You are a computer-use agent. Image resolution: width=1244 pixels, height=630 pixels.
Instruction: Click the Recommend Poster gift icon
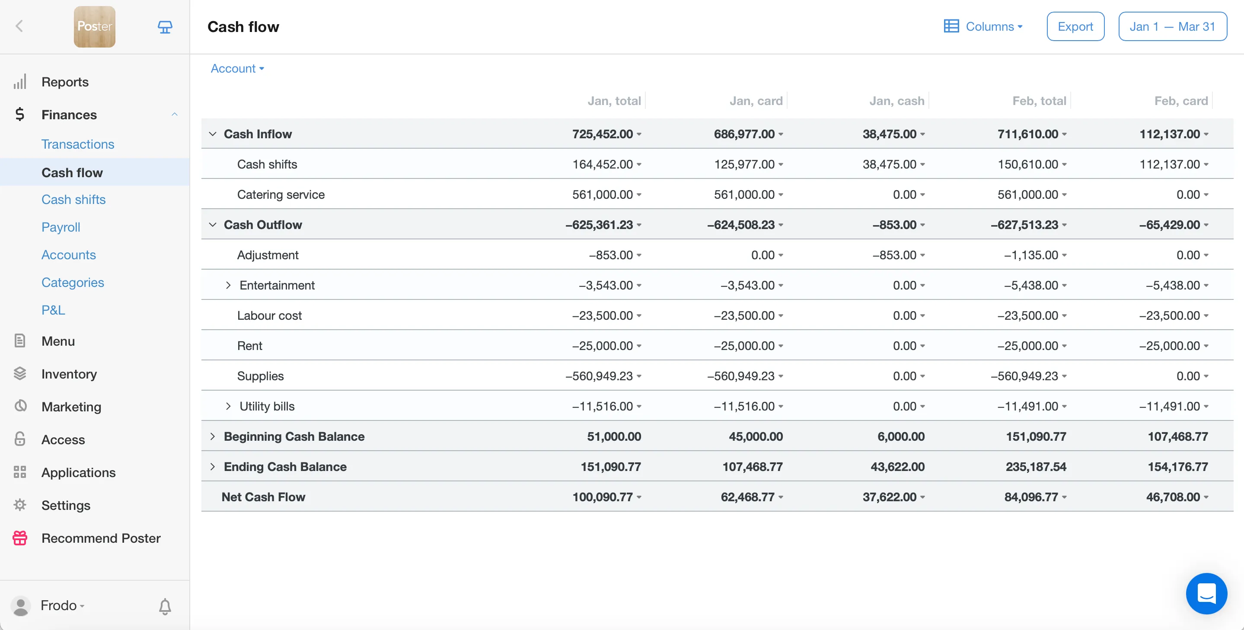pos(20,538)
